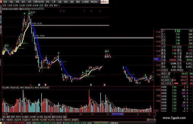Select the 2015/12/10 date marker on timeline
Viewport: 193px width, 124px height.
pos(117,114)
